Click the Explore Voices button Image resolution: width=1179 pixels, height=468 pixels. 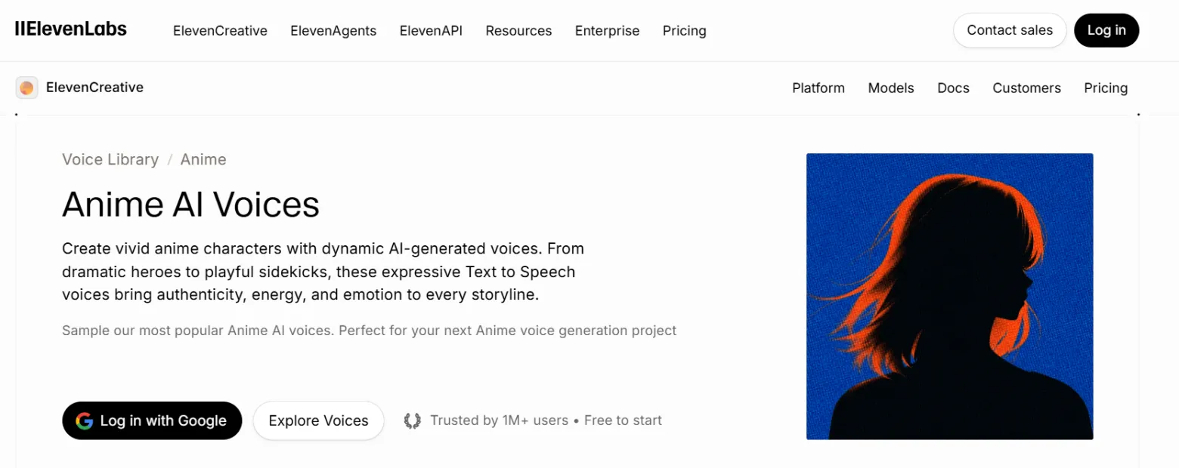tap(318, 420)
